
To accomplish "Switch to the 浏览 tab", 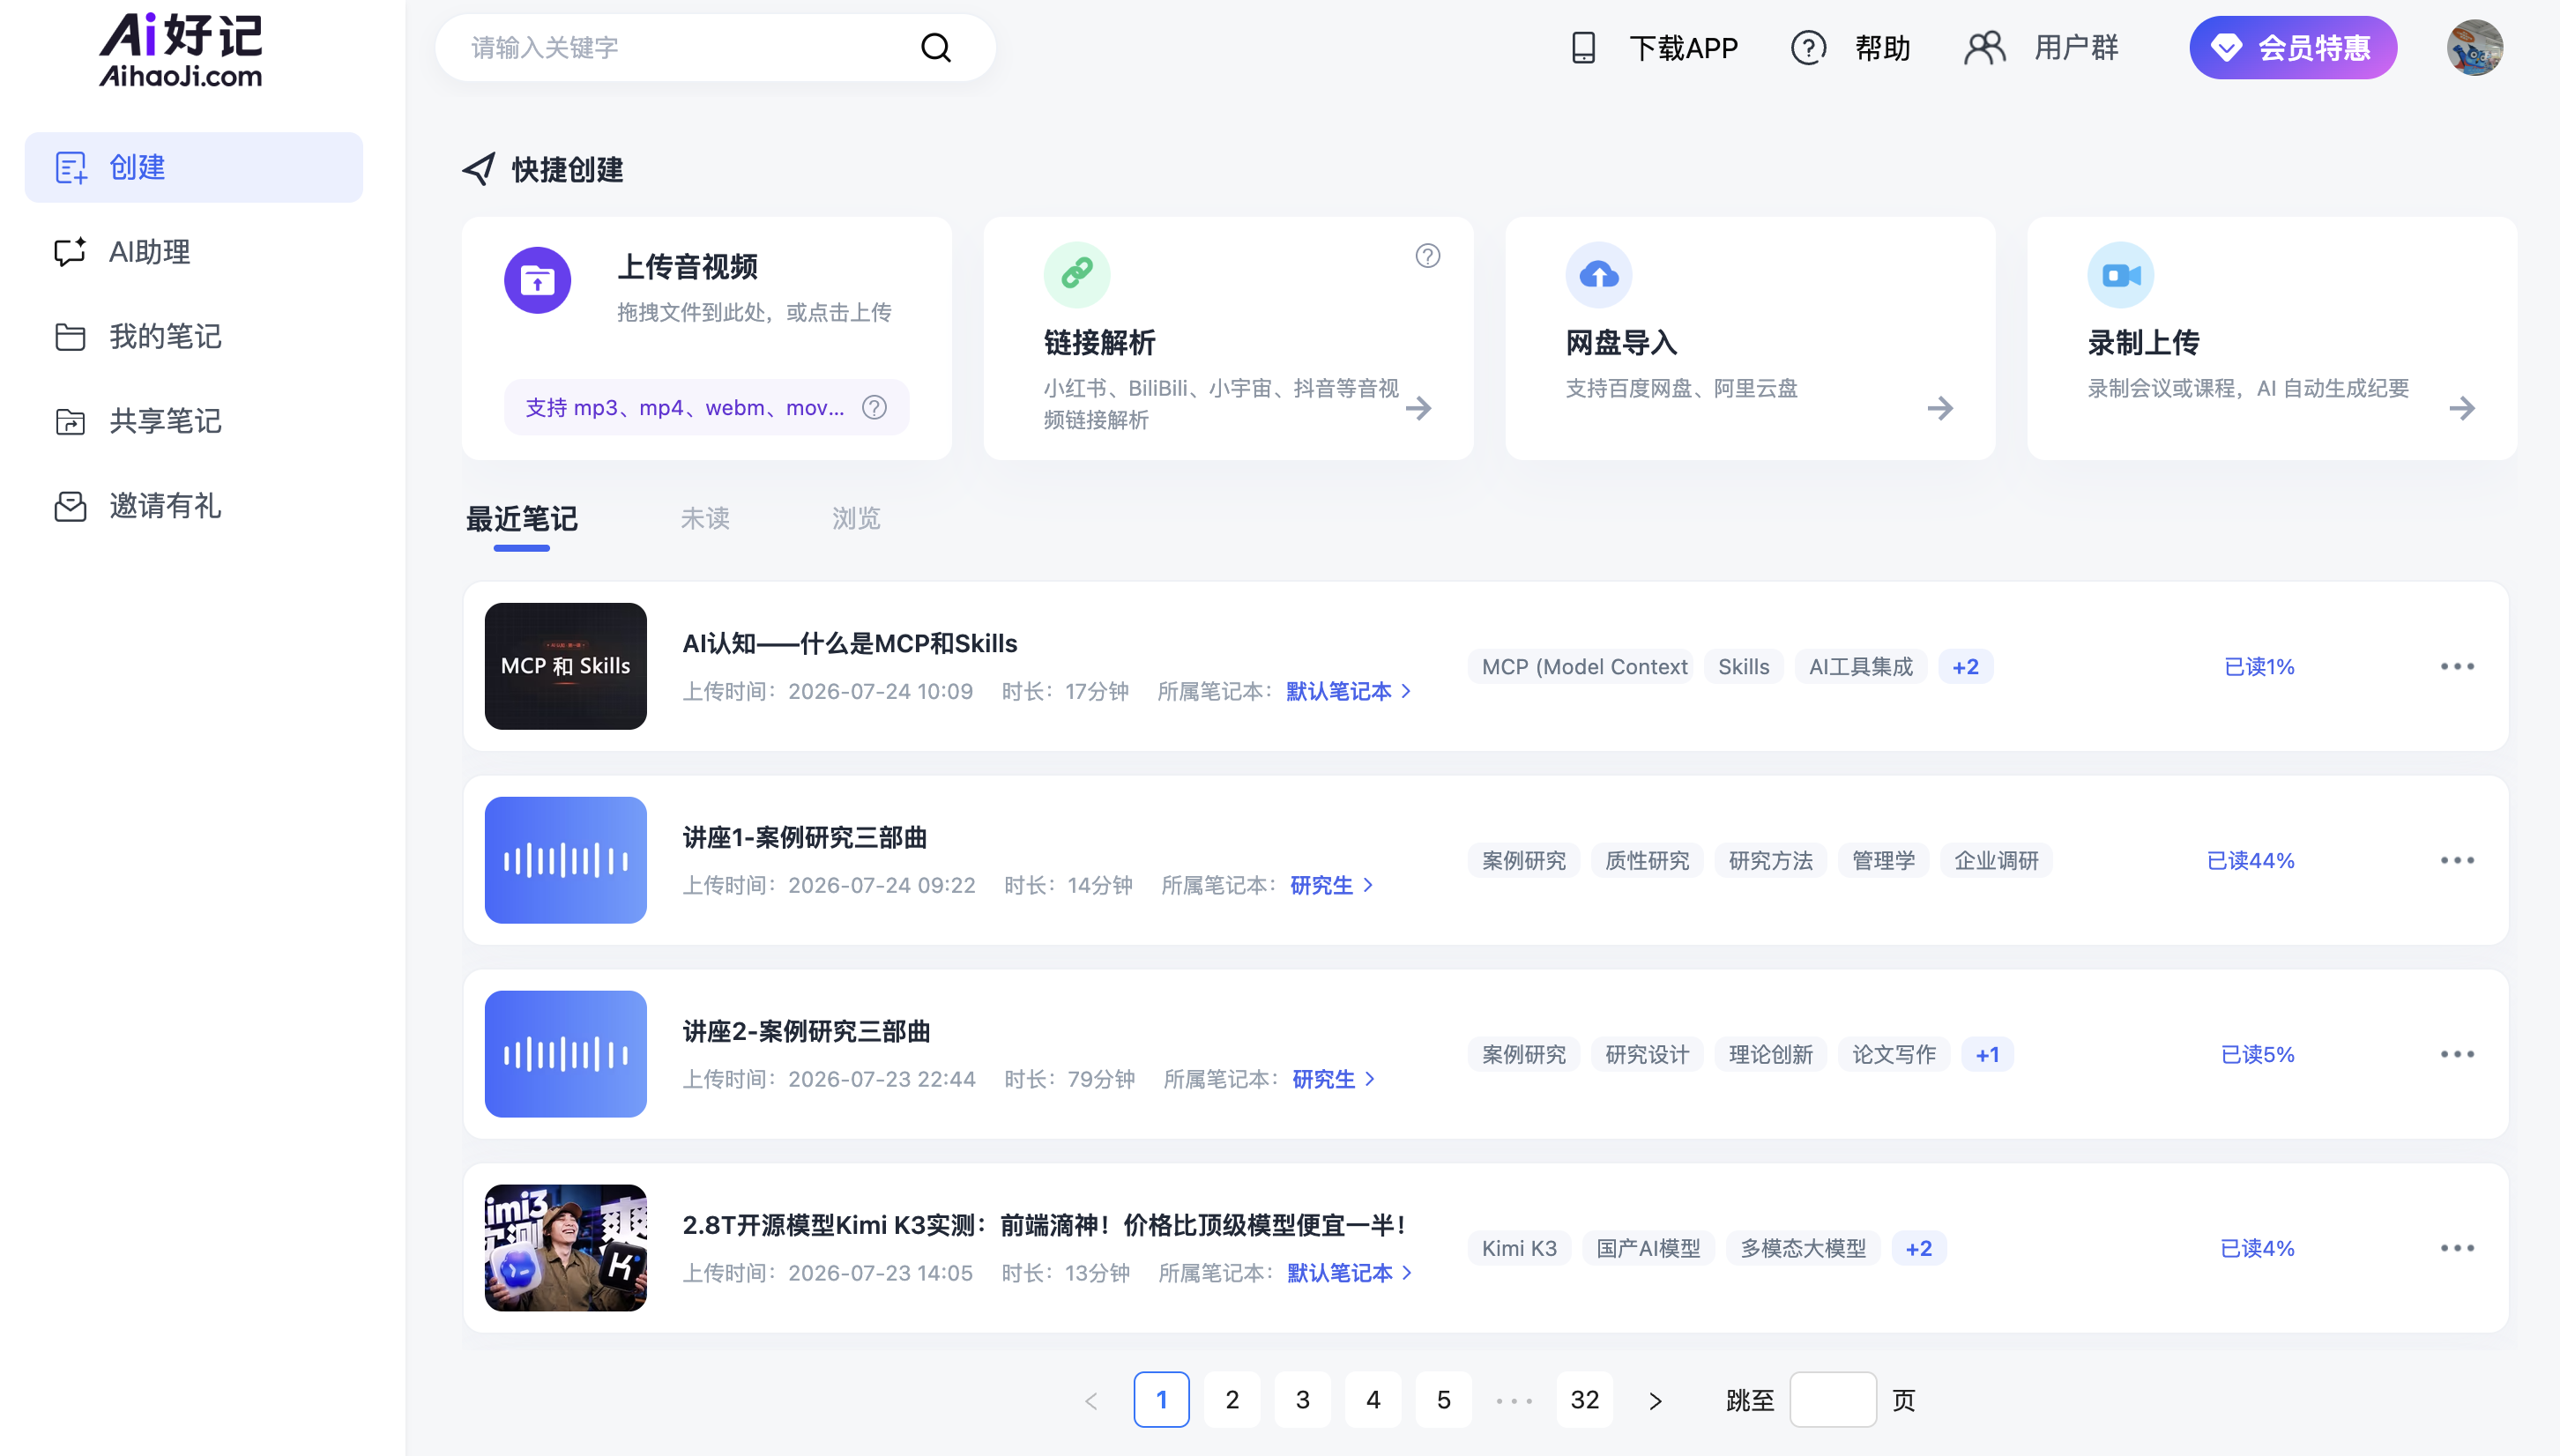I will point(856,519).
